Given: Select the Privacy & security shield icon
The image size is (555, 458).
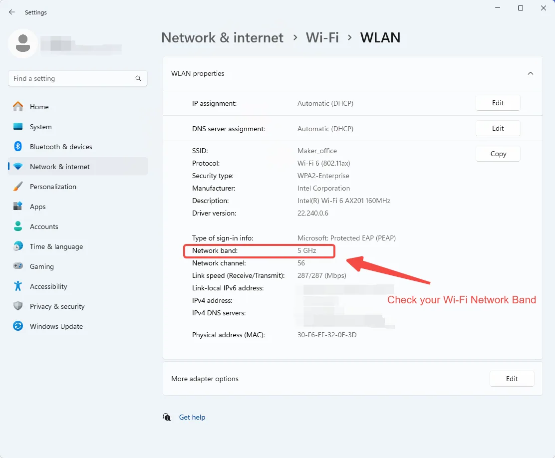Looking at the screenshot, I should click(x=17, y=306).
